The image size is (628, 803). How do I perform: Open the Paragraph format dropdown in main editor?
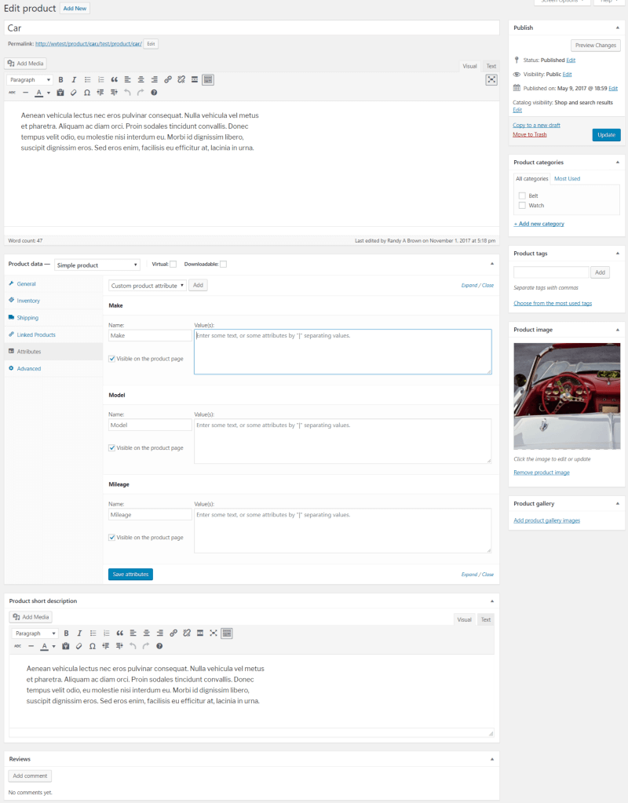(x=30, y=80)
